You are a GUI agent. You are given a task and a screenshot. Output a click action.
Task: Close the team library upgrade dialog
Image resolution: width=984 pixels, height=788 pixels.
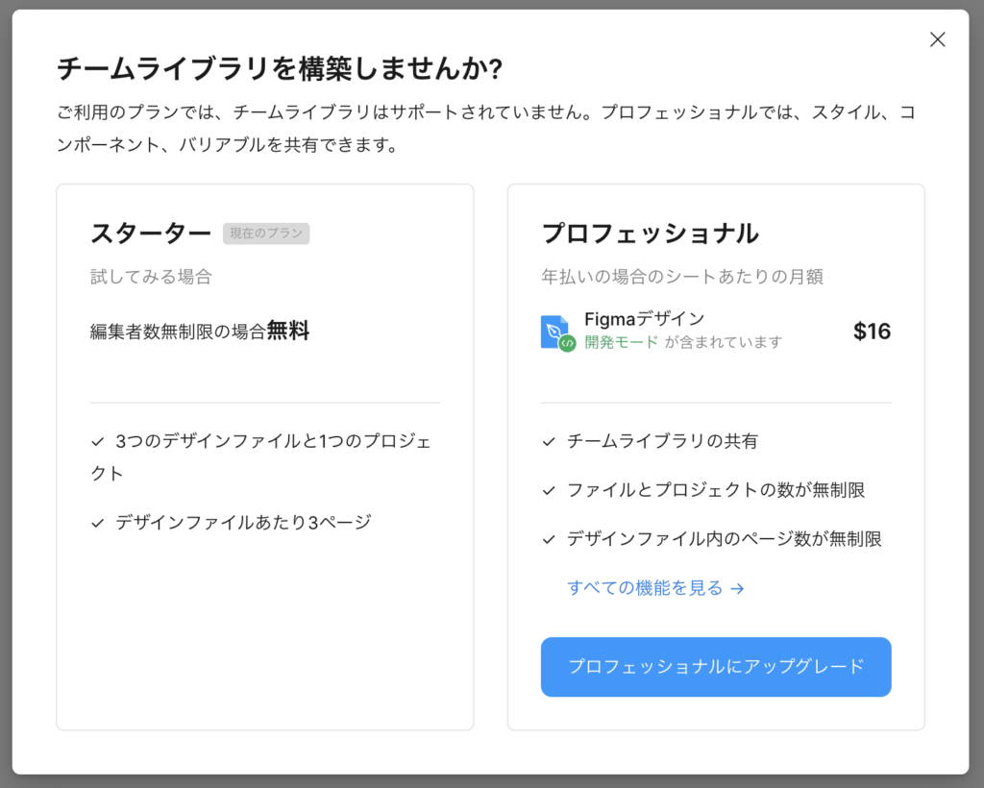click(937, 39)
